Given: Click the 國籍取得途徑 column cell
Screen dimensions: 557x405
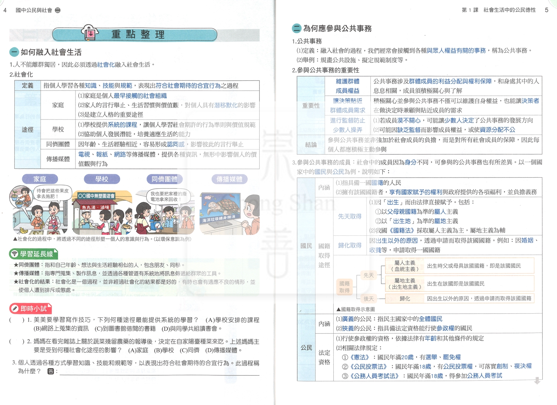Looking at the screenshot, I should click(325, 255).
